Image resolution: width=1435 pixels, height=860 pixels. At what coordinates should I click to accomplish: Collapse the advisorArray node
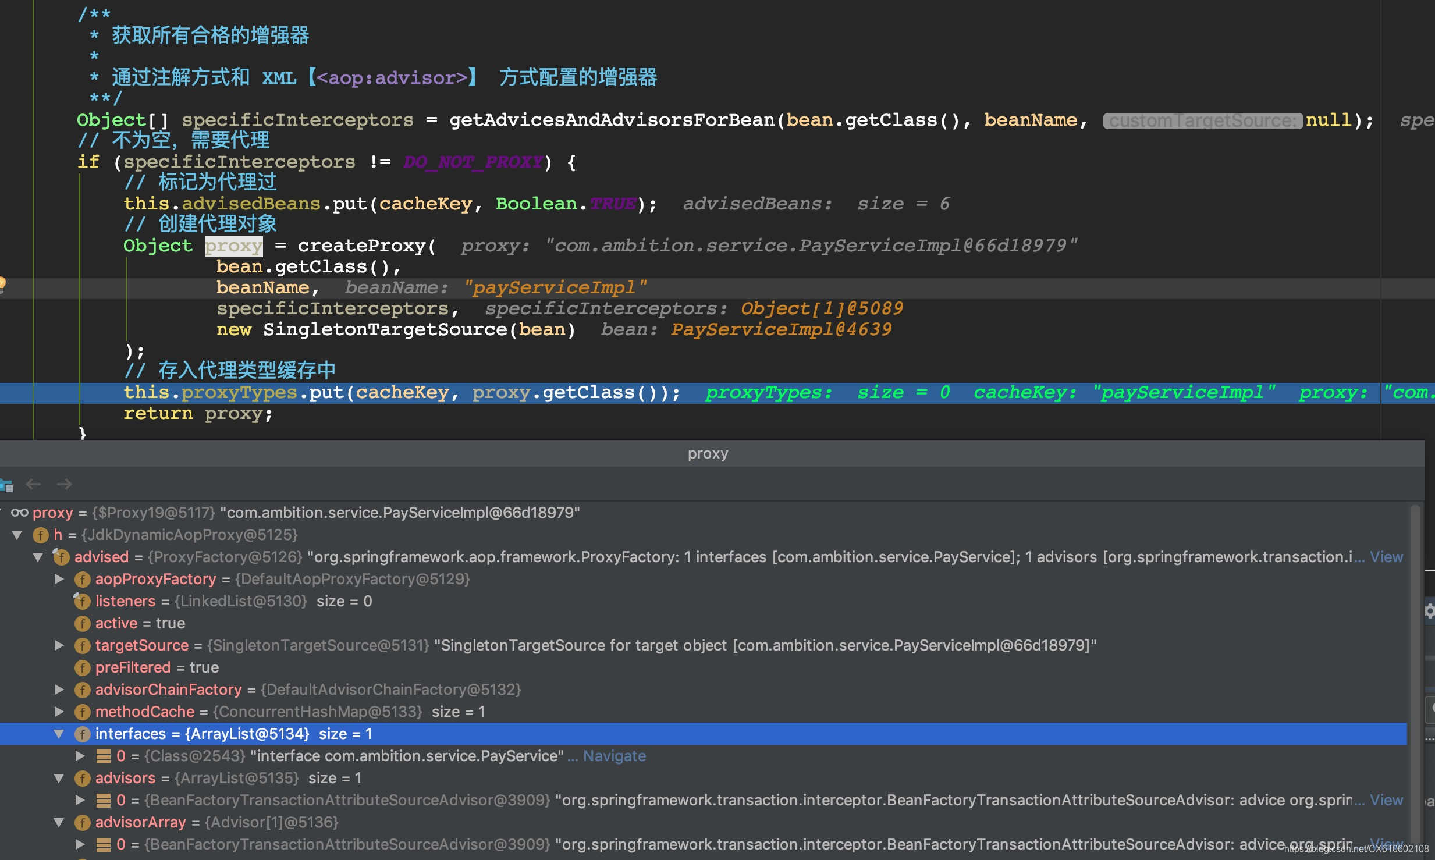pos(59,822)
